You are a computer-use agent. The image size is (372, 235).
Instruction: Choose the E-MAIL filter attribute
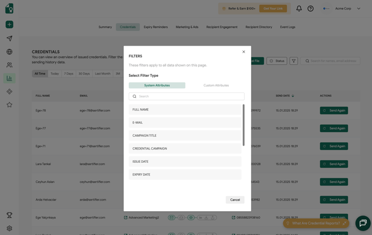click(185, 122)
